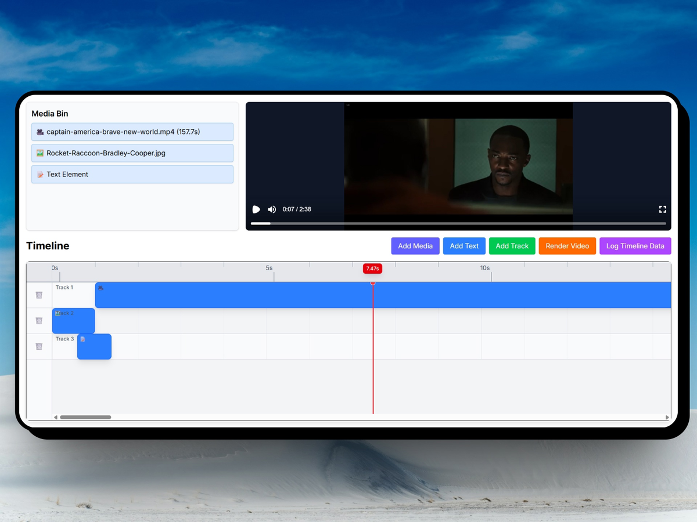Select the image clip on Track 2
Image resolution: width=697 pixels, height=522 pixels.
[74, 321]
